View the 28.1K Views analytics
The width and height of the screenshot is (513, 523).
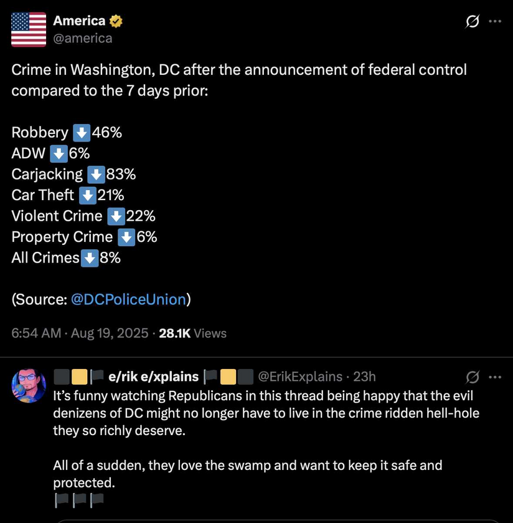[x=192, y=333]
